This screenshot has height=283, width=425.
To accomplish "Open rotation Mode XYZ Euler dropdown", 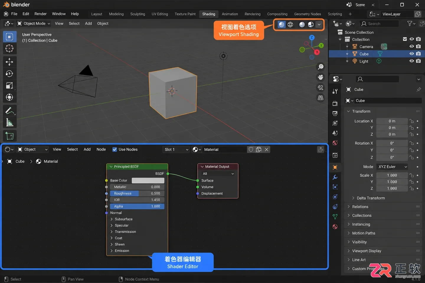I will pyautogui.click(x=392, y=167).
